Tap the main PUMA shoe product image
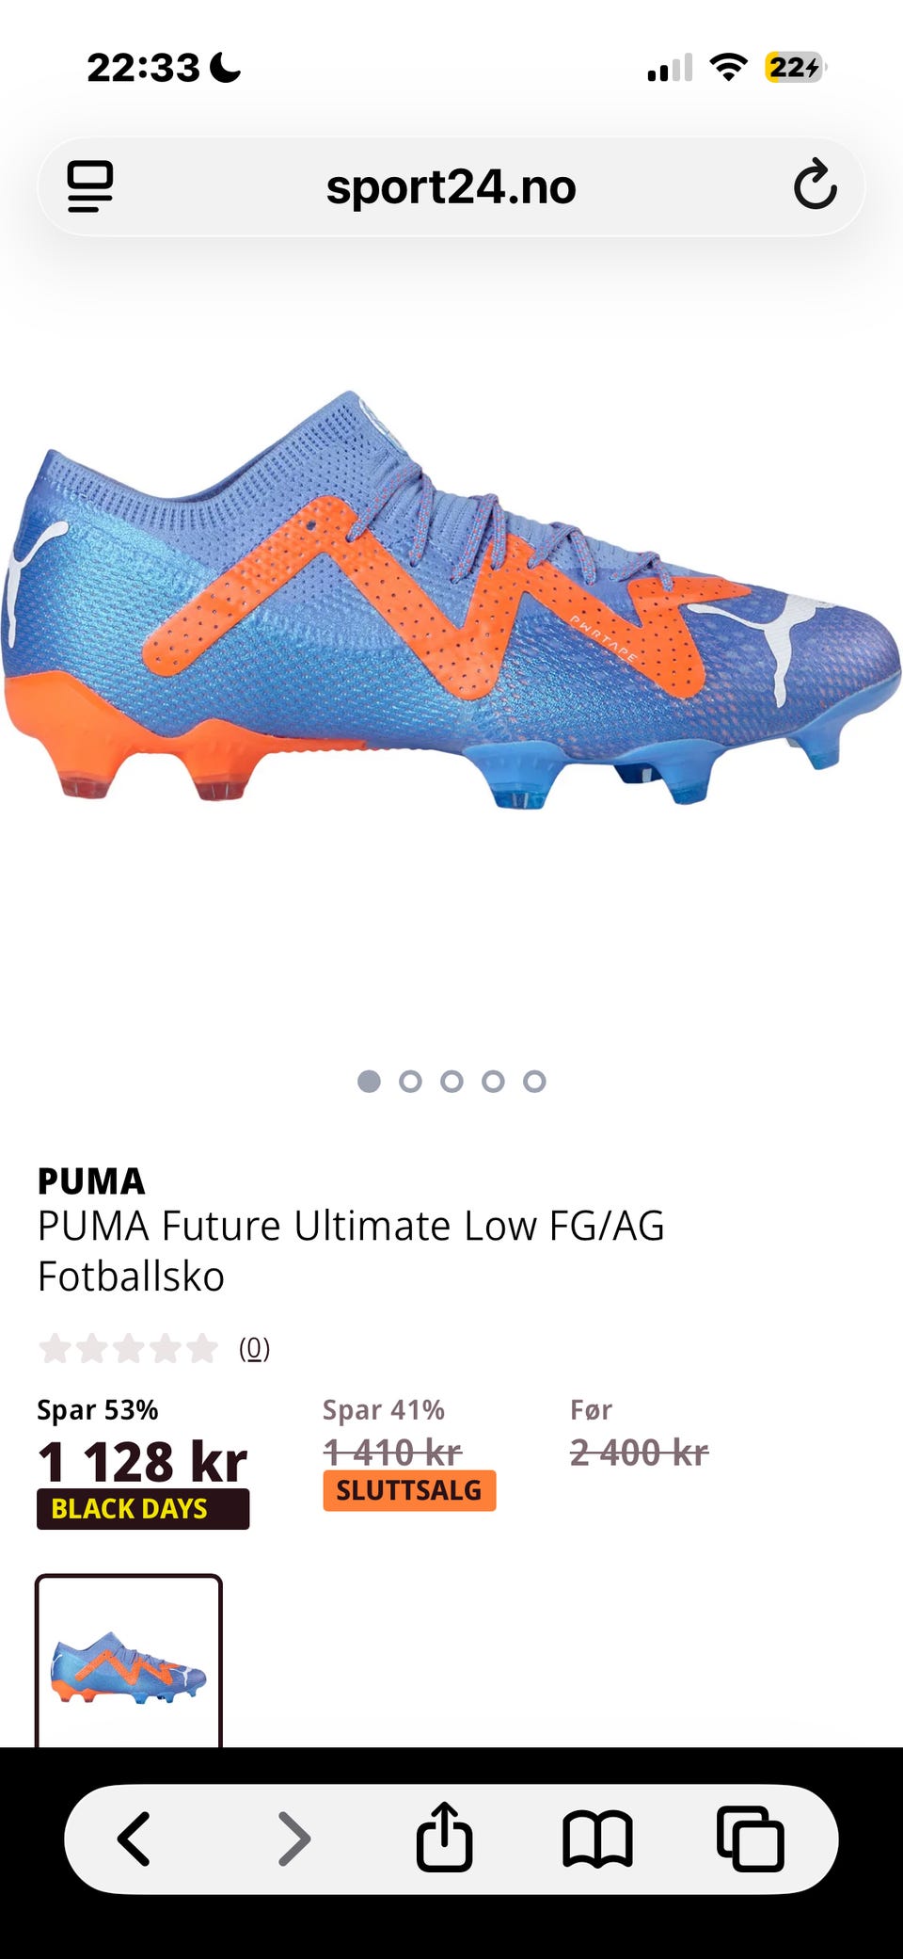This screenshot has height=1959, width=903. click(x=451, y=602)
